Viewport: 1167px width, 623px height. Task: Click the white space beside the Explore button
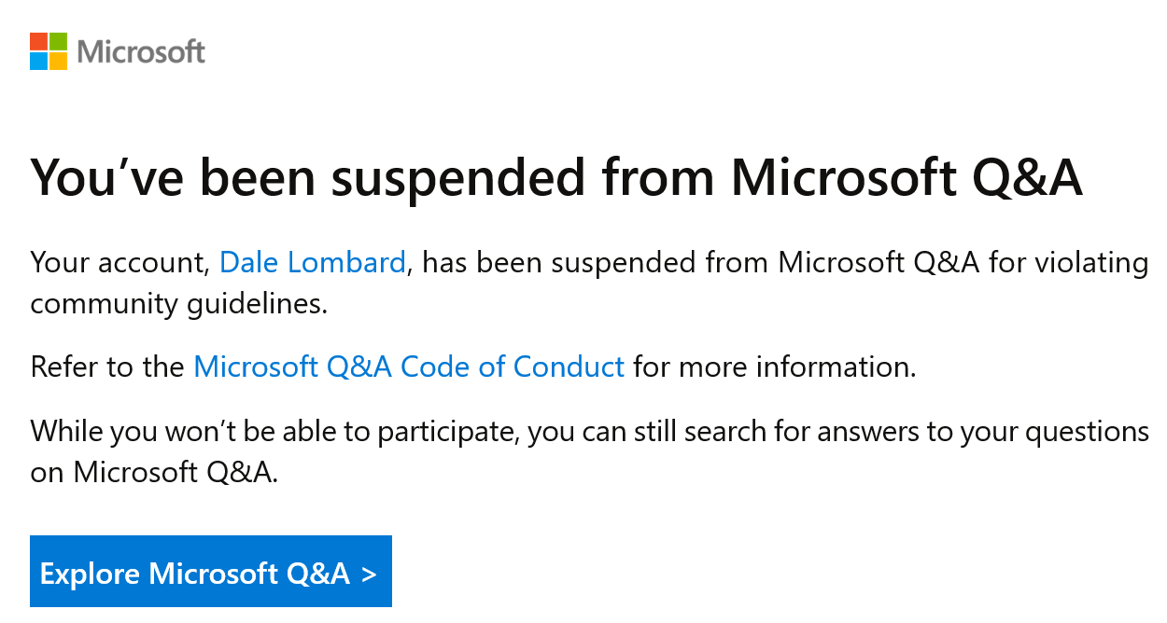654,572
